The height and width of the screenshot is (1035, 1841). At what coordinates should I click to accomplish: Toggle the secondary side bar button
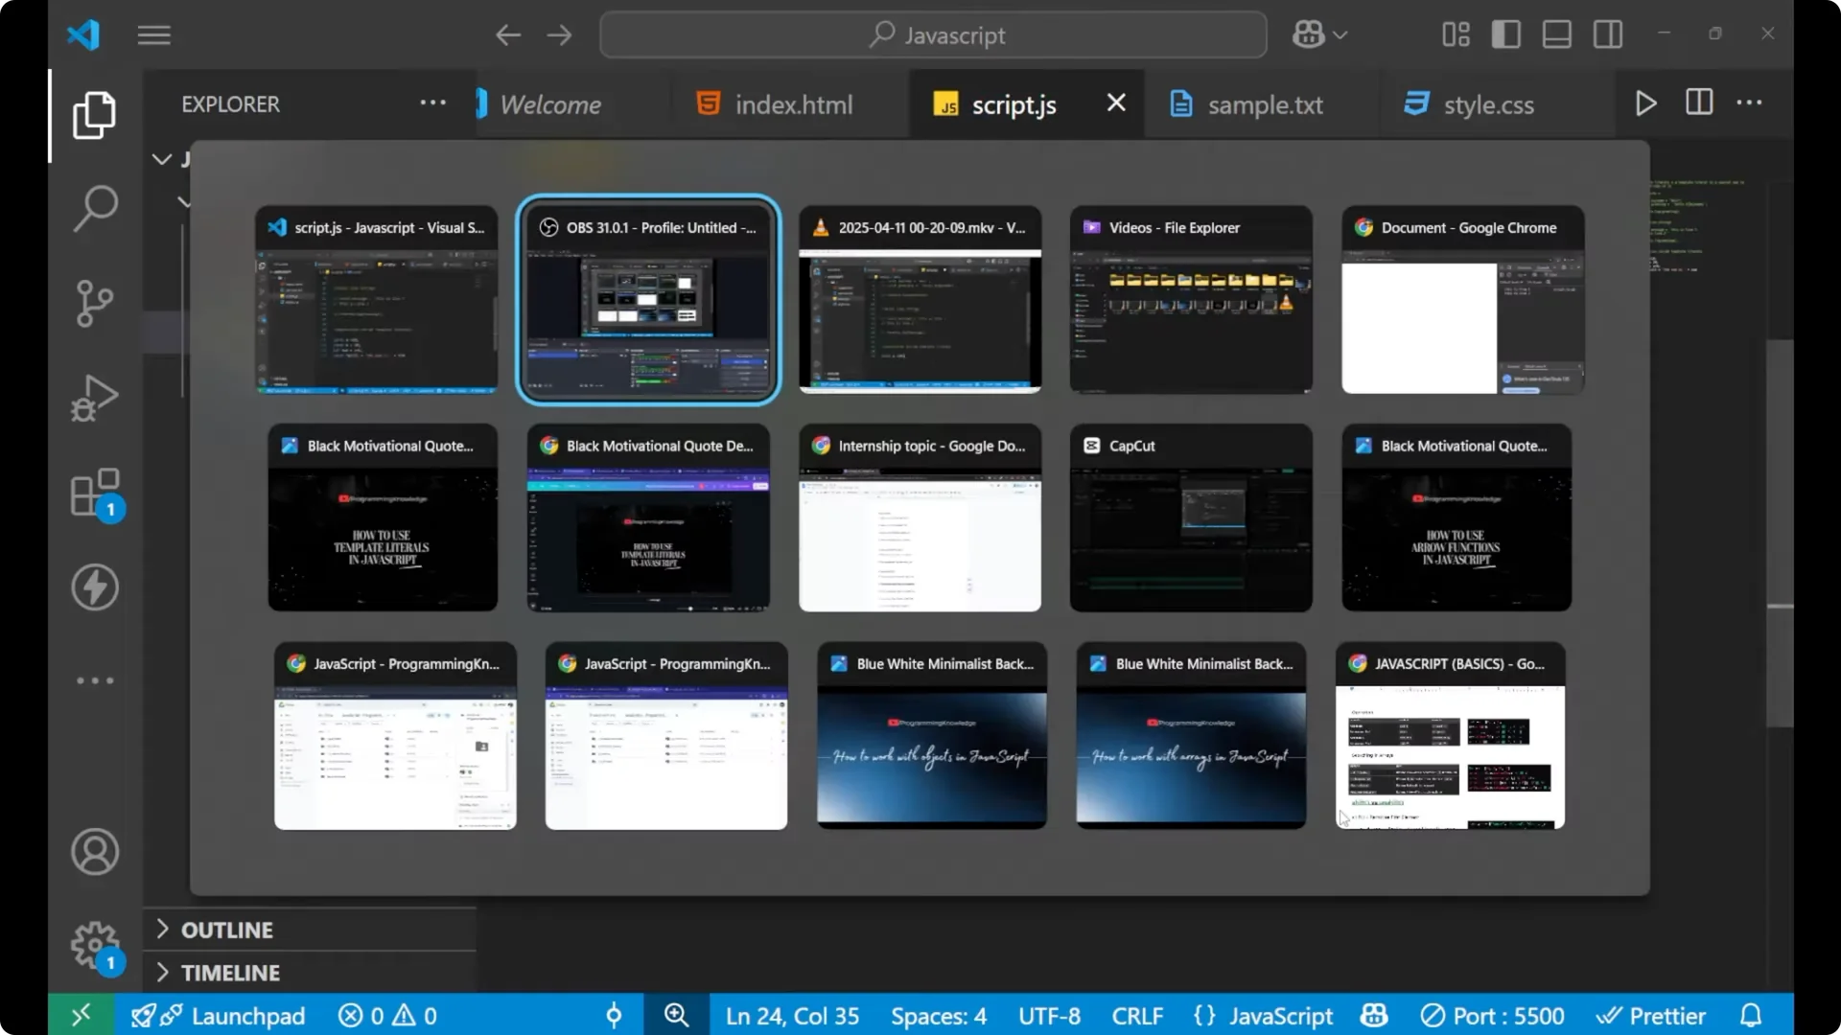[1608, 34]
